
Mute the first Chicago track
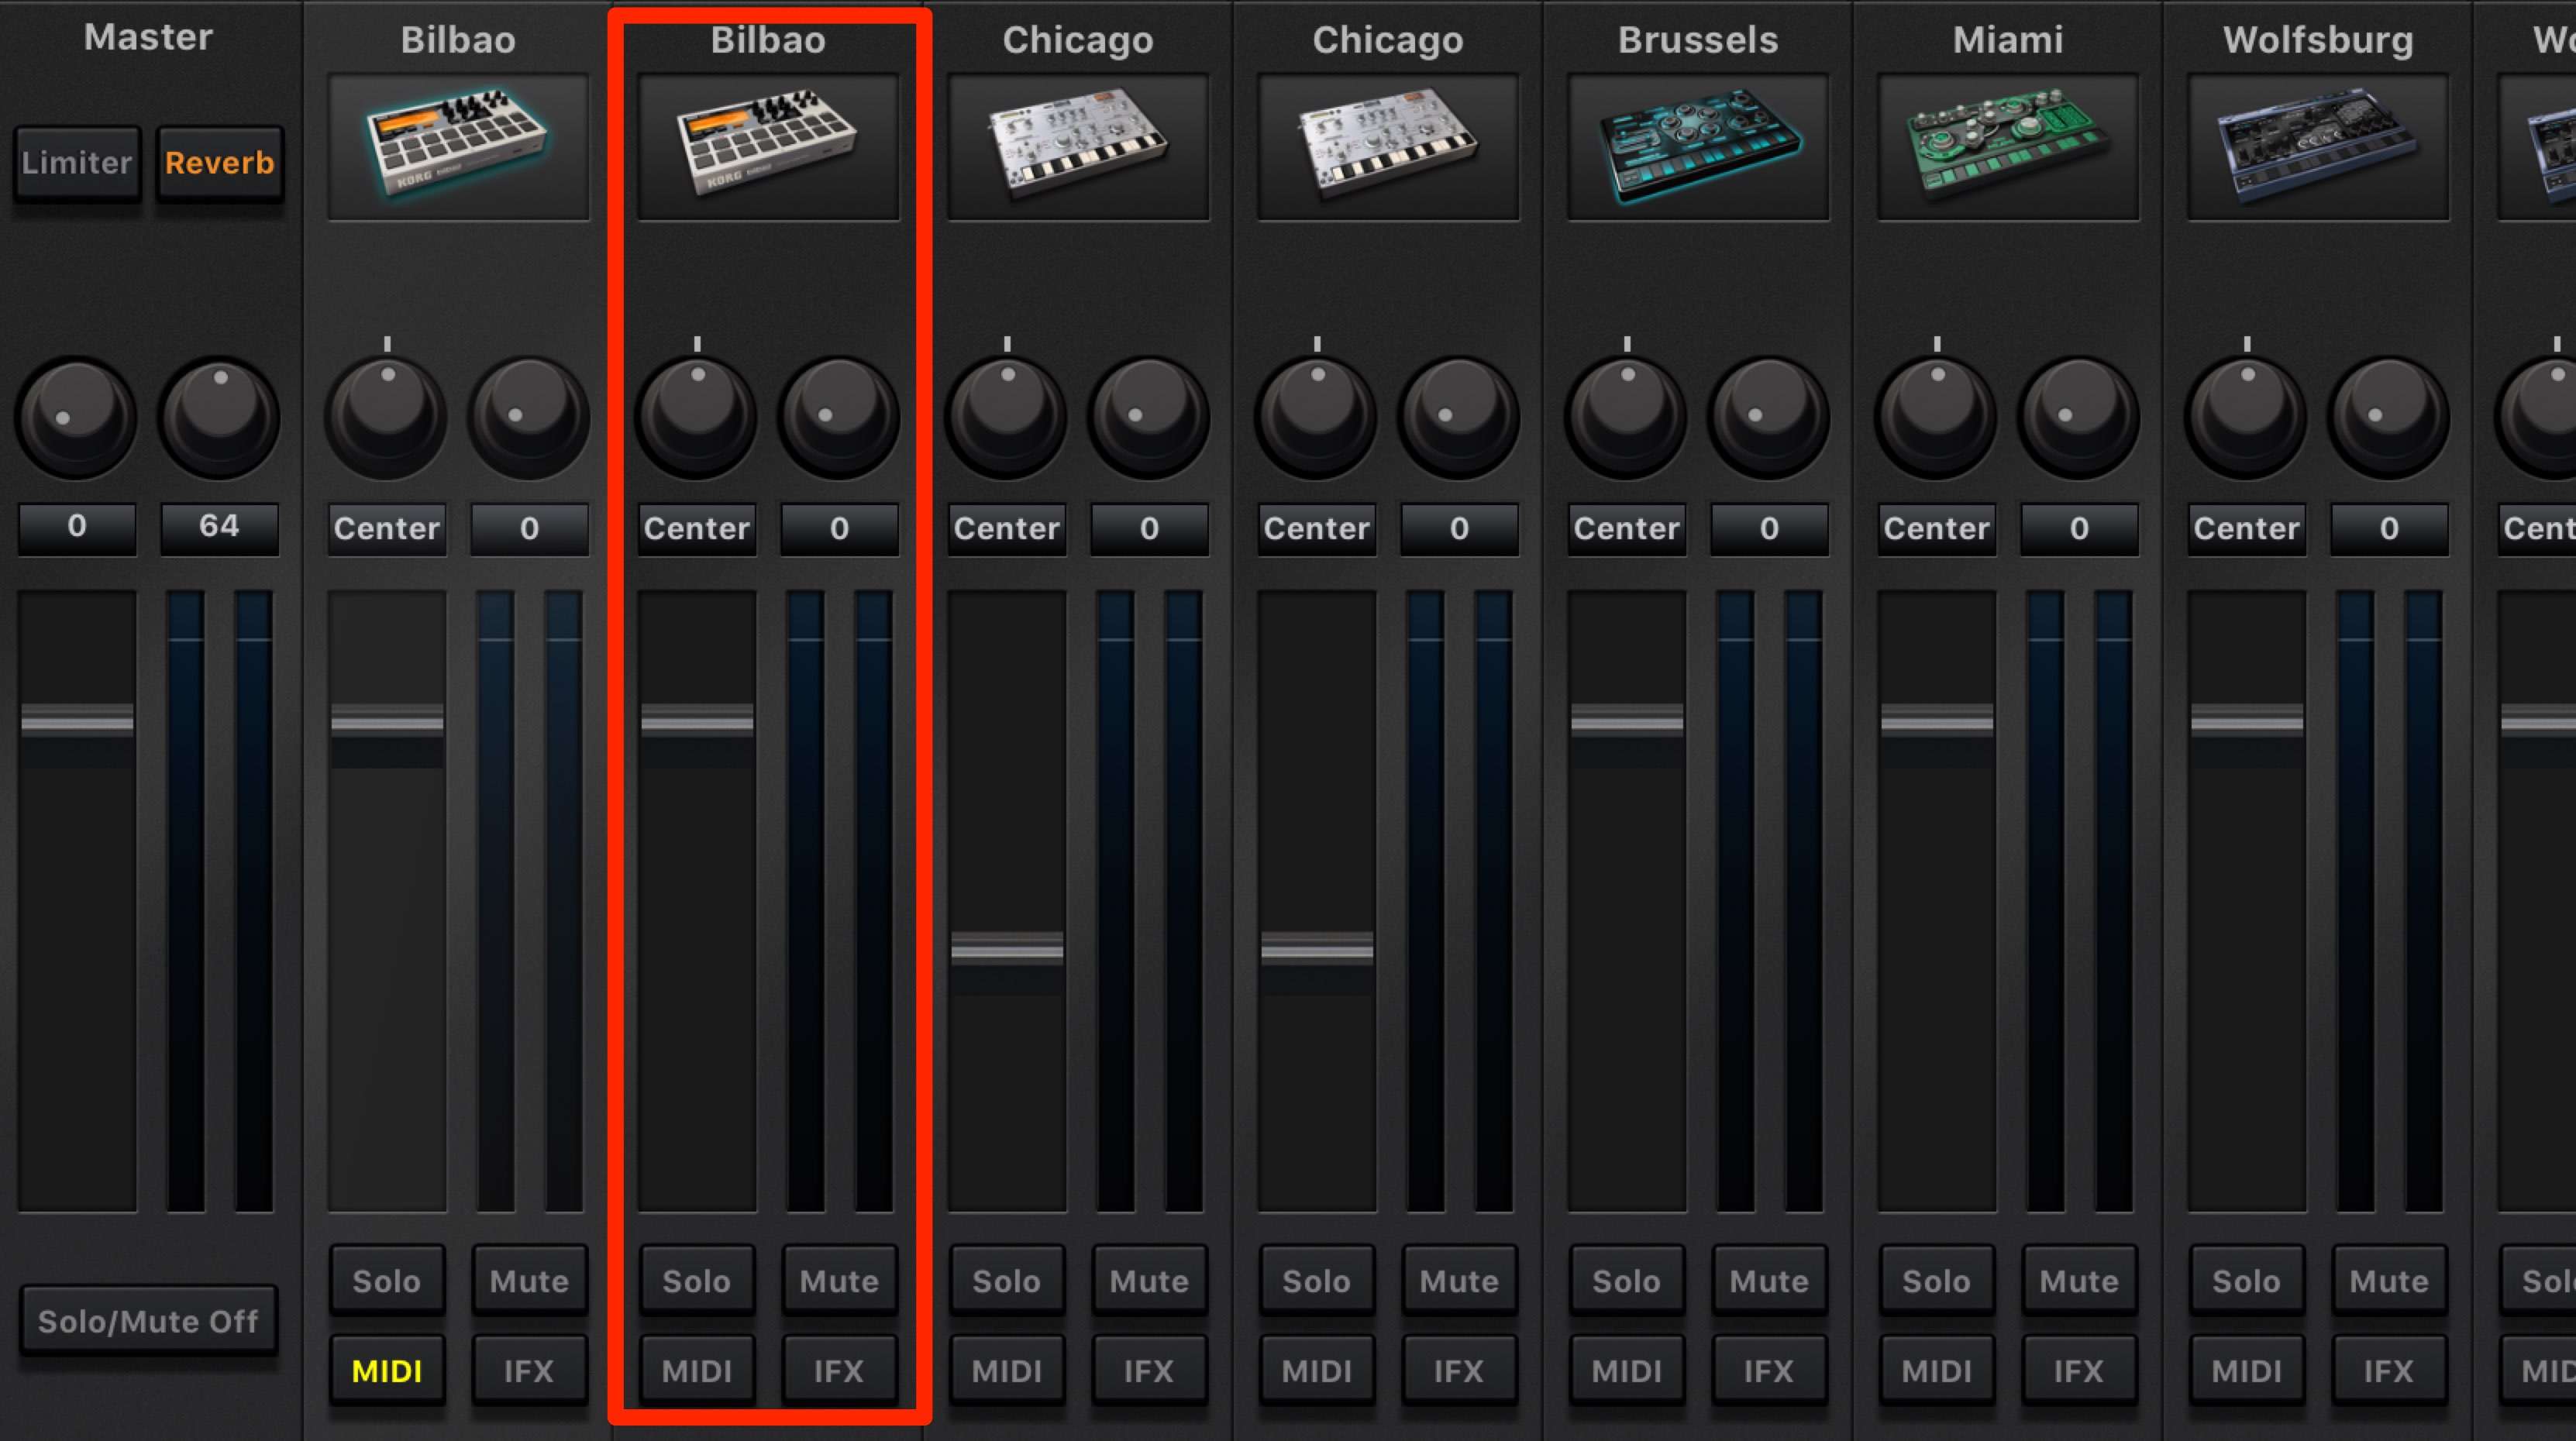click(x=1149, y=1280)
